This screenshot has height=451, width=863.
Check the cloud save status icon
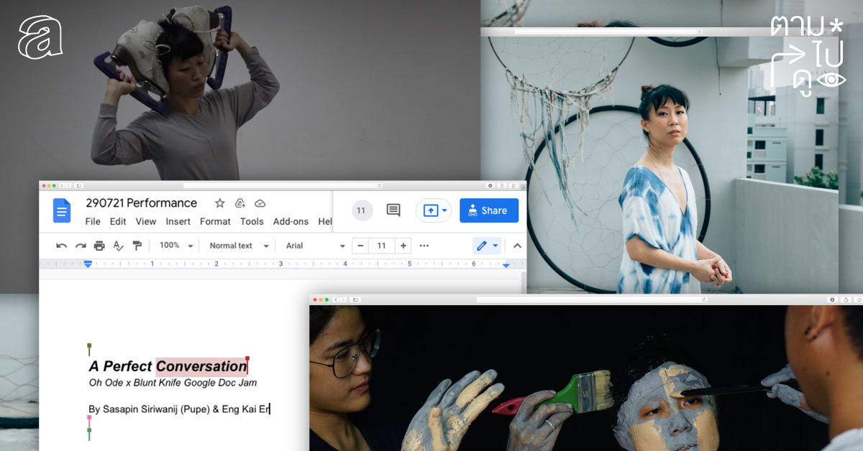[x=260, y=203]
